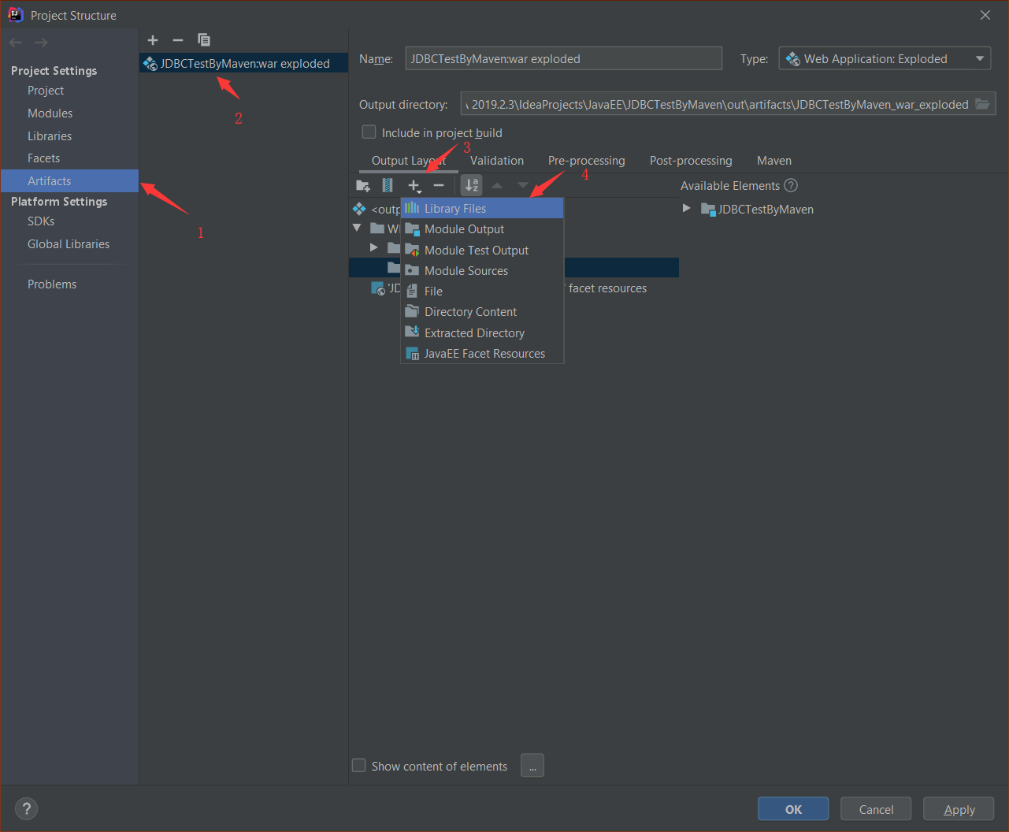1009x832 pixels.
Task: Switch to the Pre-processing tab
Action: (x=587, y=160)
